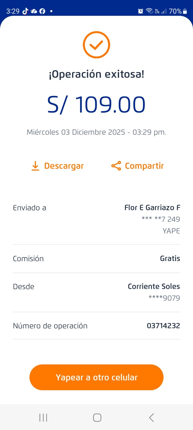
Task: Tap the battery indicator icon
Action: click(185, 11)
